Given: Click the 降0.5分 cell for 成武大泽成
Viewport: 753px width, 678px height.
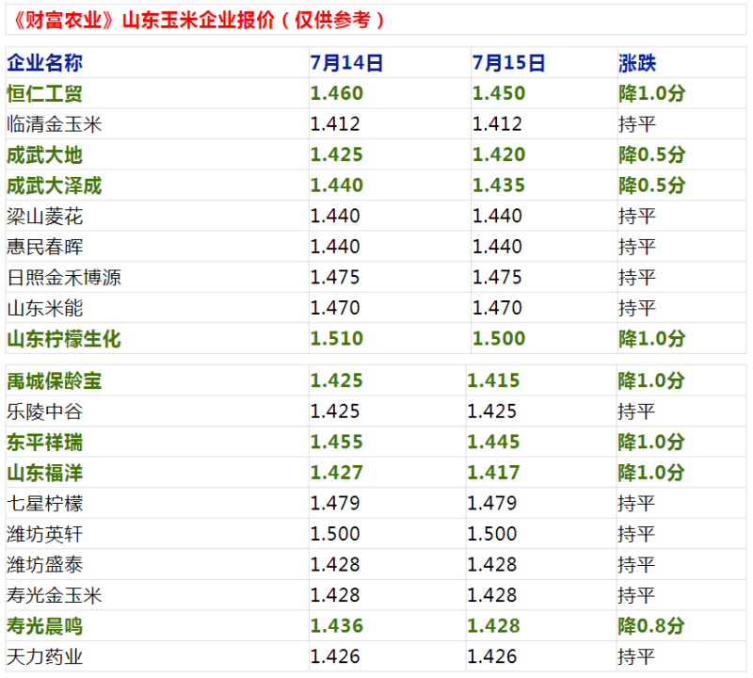Looking at the screenshot, I should coord(651,186).
